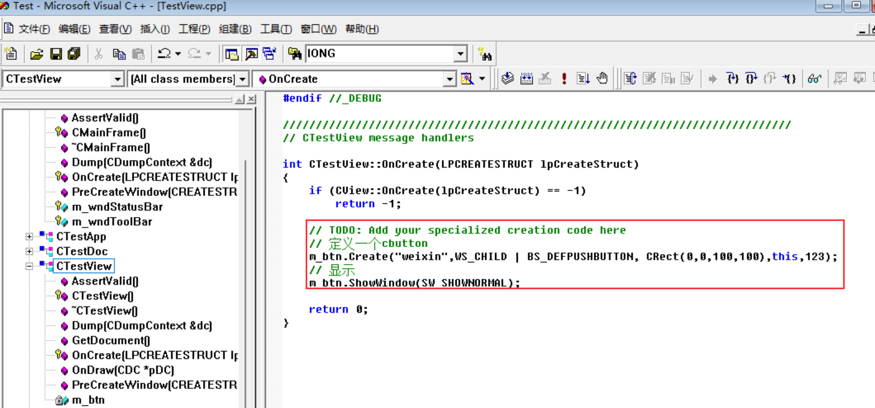Select the CTestView class in tree
The height and width of the screenshot is (408, 875).
pyautogui.click(x=84, y=266)
